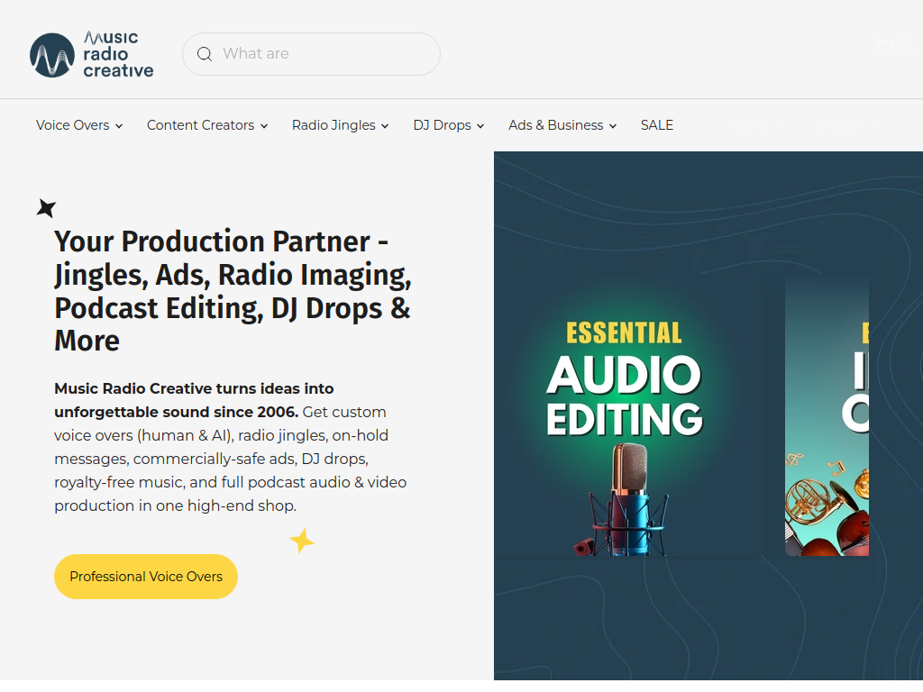Expand the Ads & Business menu
This screenshot has height=692, width=923.
pos(562,125)
